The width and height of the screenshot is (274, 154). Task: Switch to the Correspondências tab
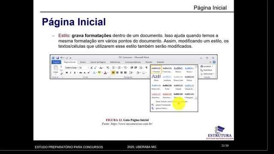pyautogui.click(x=133, y=62)
